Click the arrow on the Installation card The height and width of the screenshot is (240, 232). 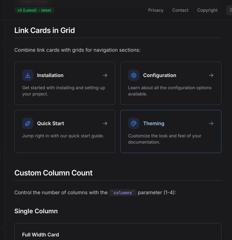[105, 75]
